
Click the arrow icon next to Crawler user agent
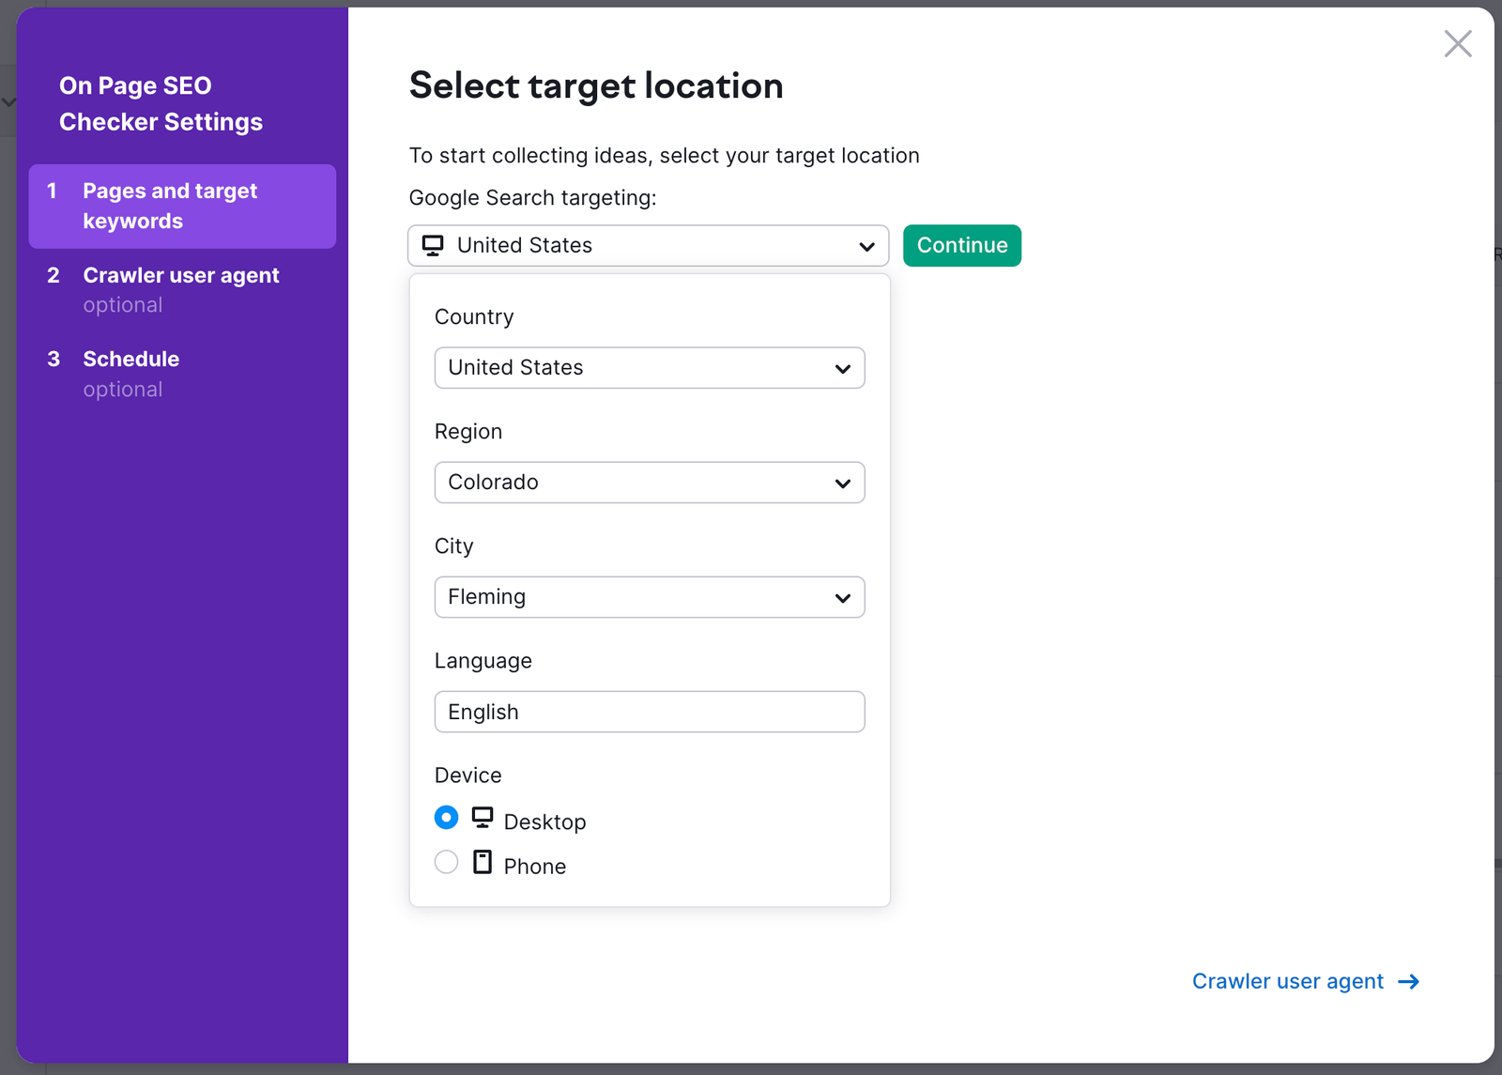tap(1409, 981)
